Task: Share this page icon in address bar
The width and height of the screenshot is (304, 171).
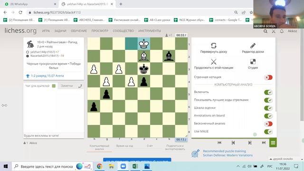Action: tap(244, 12)
